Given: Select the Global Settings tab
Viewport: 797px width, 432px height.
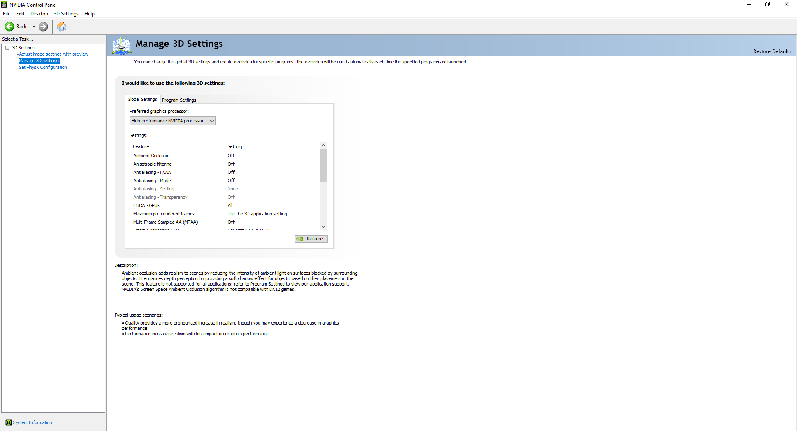Looking at the screenshot, I should click(x=142, y=99).
